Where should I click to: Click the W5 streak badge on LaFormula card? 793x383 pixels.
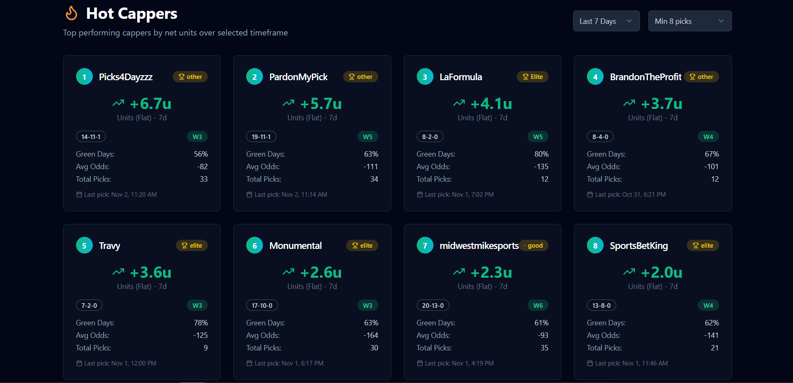[538, 137]
